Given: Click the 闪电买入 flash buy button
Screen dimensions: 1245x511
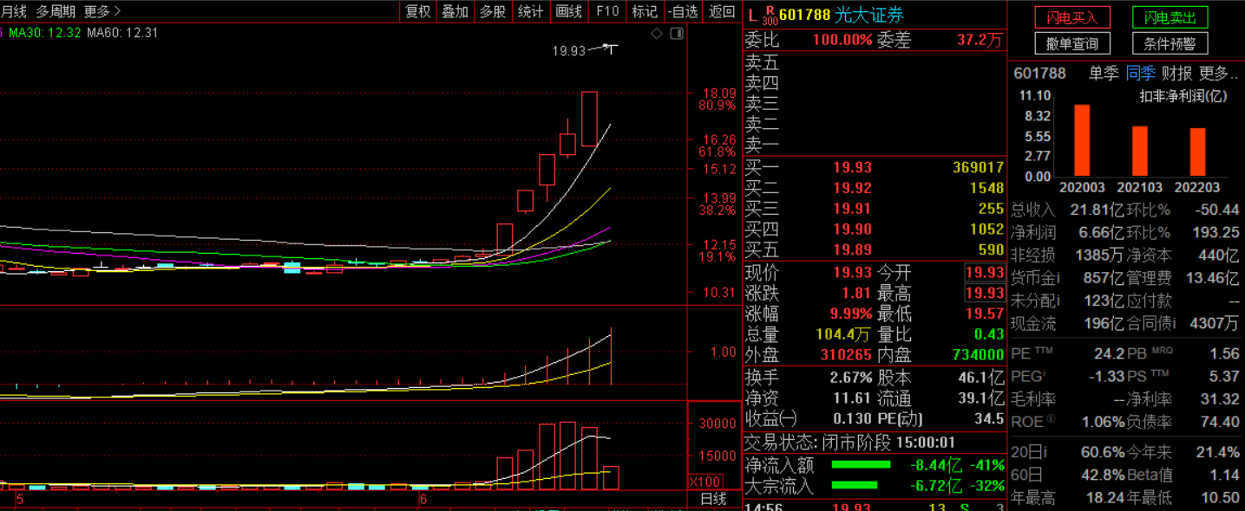Looking at the screenshot, I should (1072, 17).
